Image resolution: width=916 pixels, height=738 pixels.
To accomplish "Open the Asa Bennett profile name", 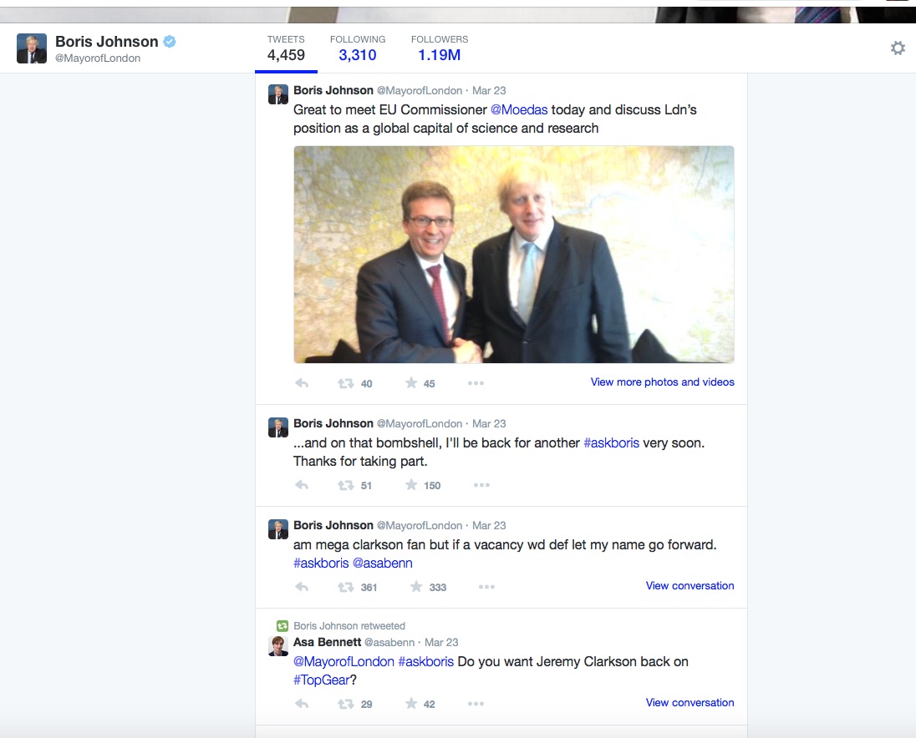I will (x=327, y=642).
